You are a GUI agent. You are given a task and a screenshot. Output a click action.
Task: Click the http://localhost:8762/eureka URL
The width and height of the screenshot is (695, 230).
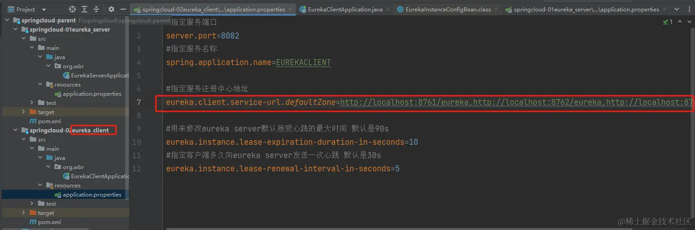pyautogui.click(x=537, y=102)
